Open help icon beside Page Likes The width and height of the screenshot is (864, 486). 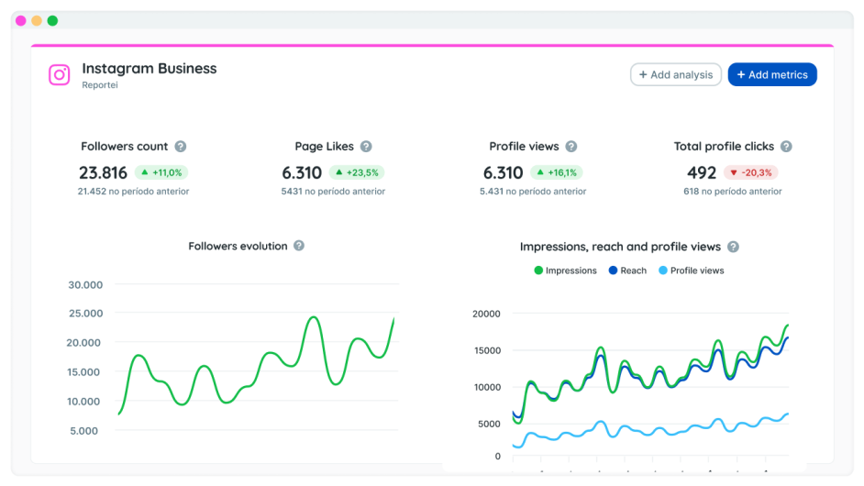(366, 147)
